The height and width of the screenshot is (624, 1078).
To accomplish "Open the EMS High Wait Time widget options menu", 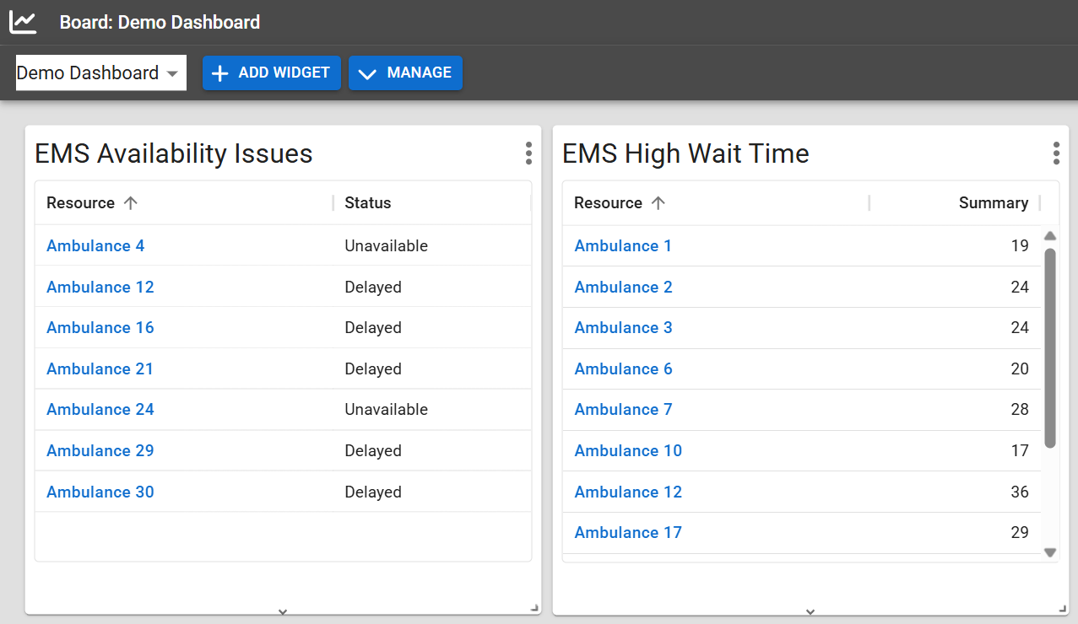I will pyautogui.click(x=1056, y=153).
